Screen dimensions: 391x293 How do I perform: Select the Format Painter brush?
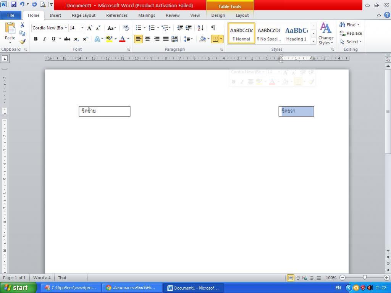pyautogui.click(x=23, y=42)
